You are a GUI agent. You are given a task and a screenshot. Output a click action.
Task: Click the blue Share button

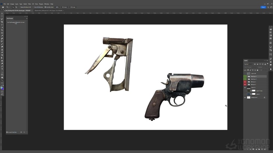click(263, 7)
